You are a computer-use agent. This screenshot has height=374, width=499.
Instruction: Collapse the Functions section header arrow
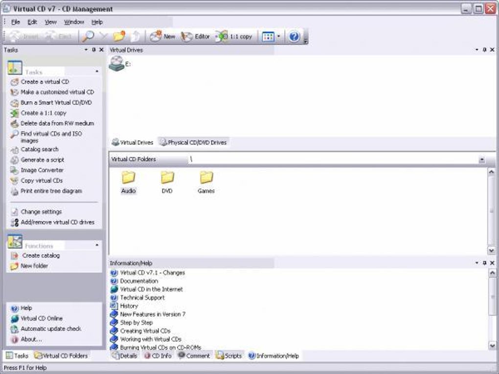pyautogui.click(x=97, y=245)
